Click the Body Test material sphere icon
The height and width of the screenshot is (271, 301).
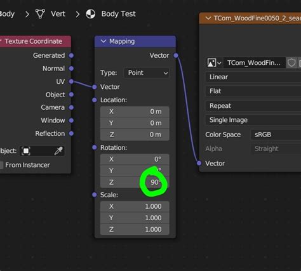(91, 14)
